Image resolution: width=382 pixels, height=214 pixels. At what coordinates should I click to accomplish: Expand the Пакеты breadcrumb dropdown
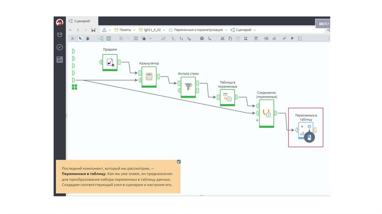[x=133, y=30]
